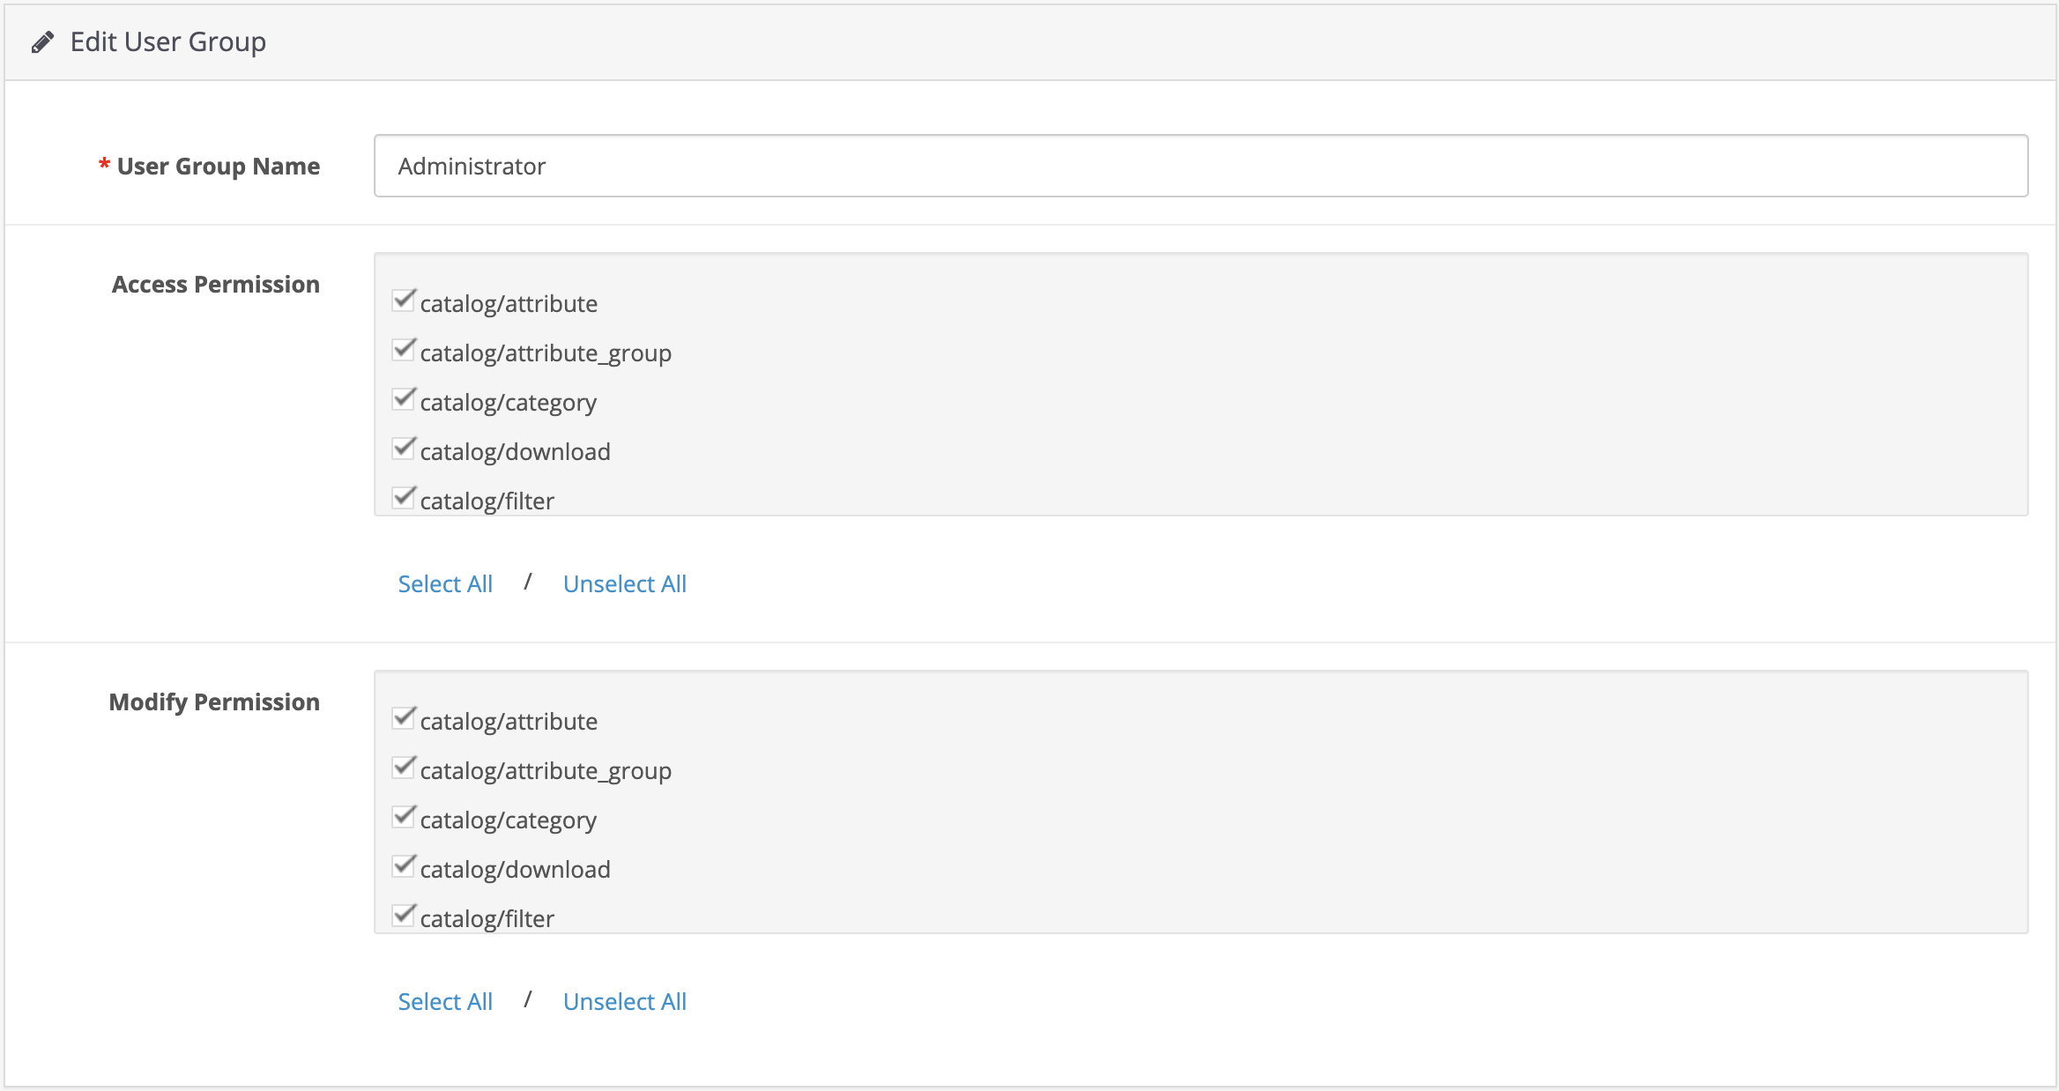Uncheck catalog/filter in Modify Permission list

404,916
